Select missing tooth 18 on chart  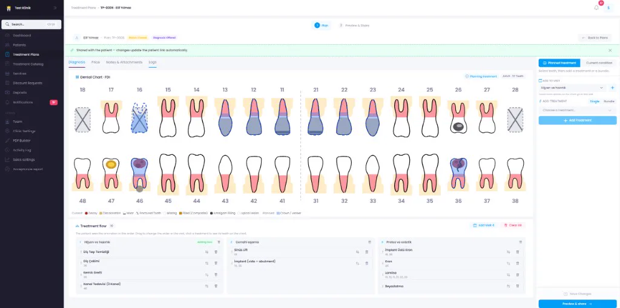pyautogui.click(x=82, y=119)
